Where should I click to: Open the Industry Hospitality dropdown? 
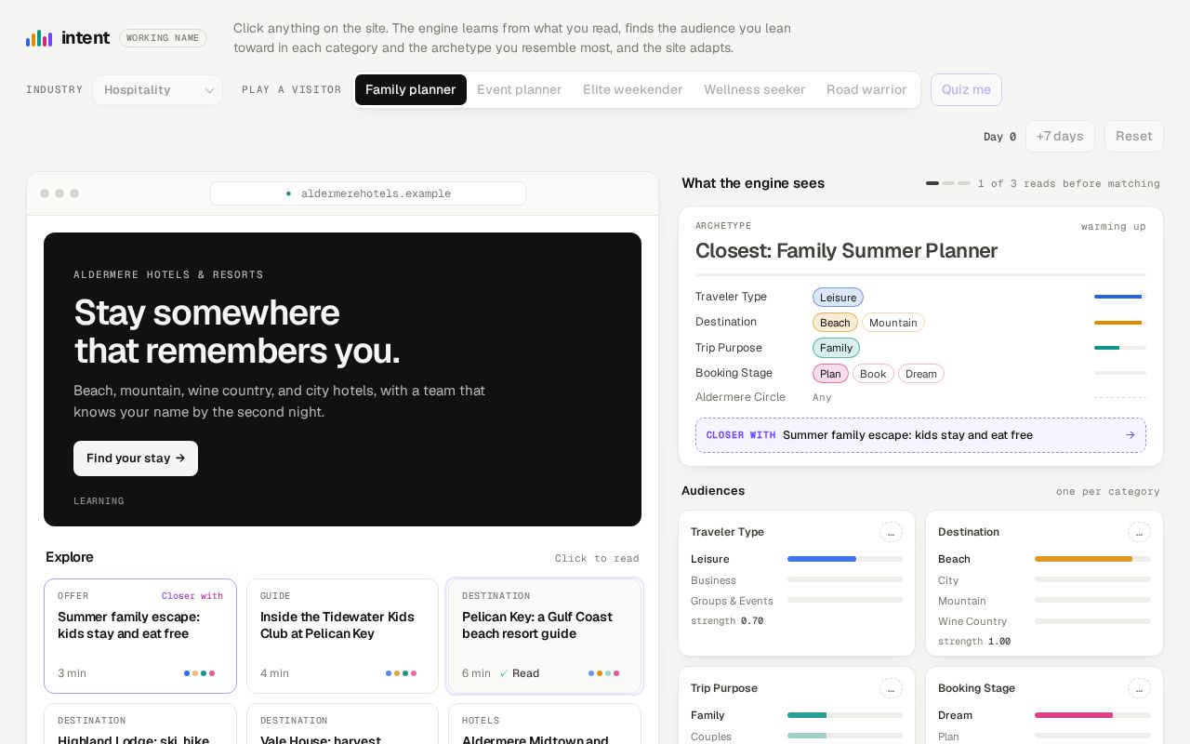coord(157,90)
